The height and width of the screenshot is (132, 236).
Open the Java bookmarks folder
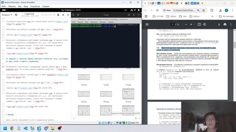point(183,16)
